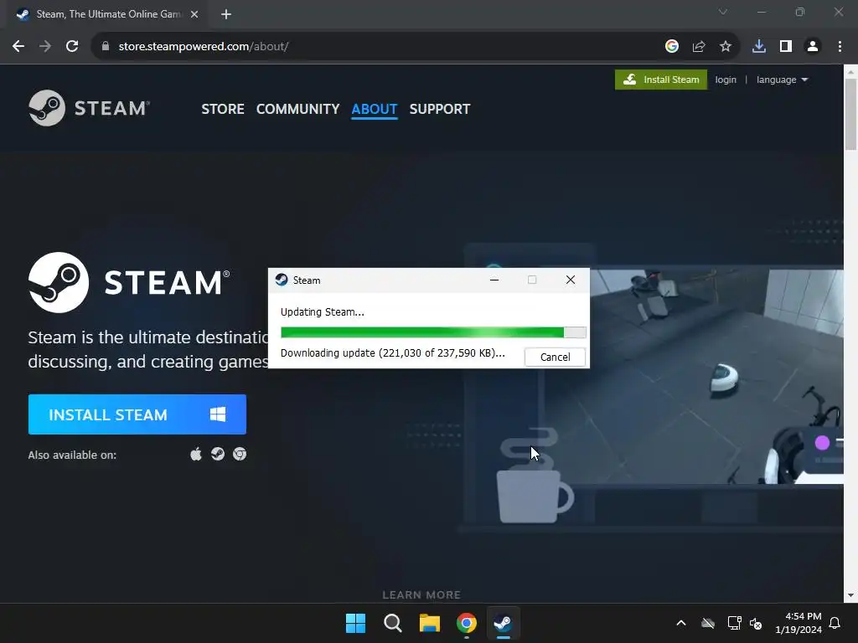Click the LEARN MORE link
Image resolution: width=858 pixels, height=643 pixels.
tap(421, 594)
